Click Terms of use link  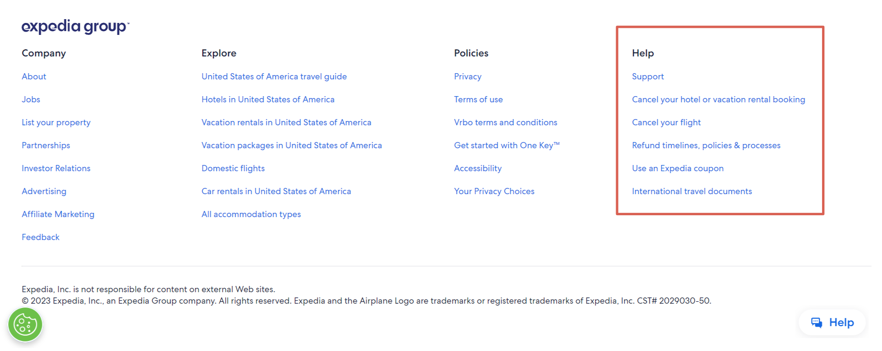pyautogui.click(x=478, y=99)
